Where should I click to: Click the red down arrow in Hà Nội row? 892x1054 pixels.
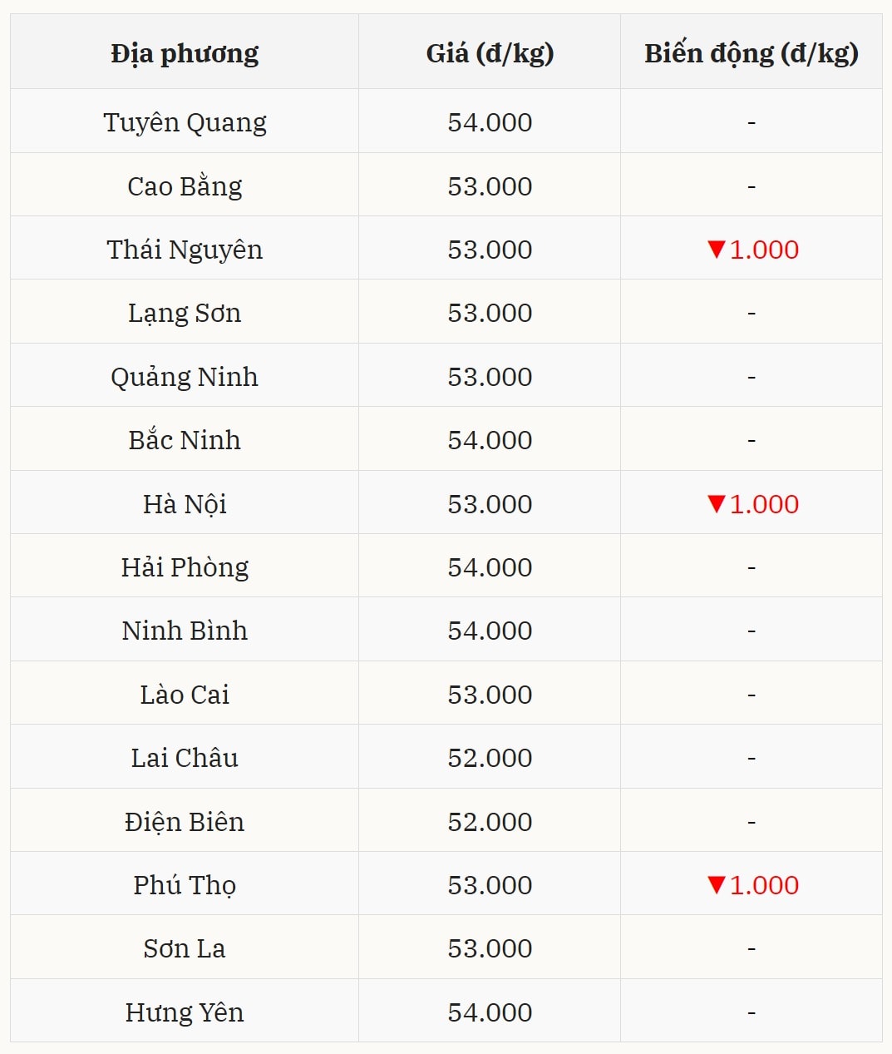(x=717, y=504)
